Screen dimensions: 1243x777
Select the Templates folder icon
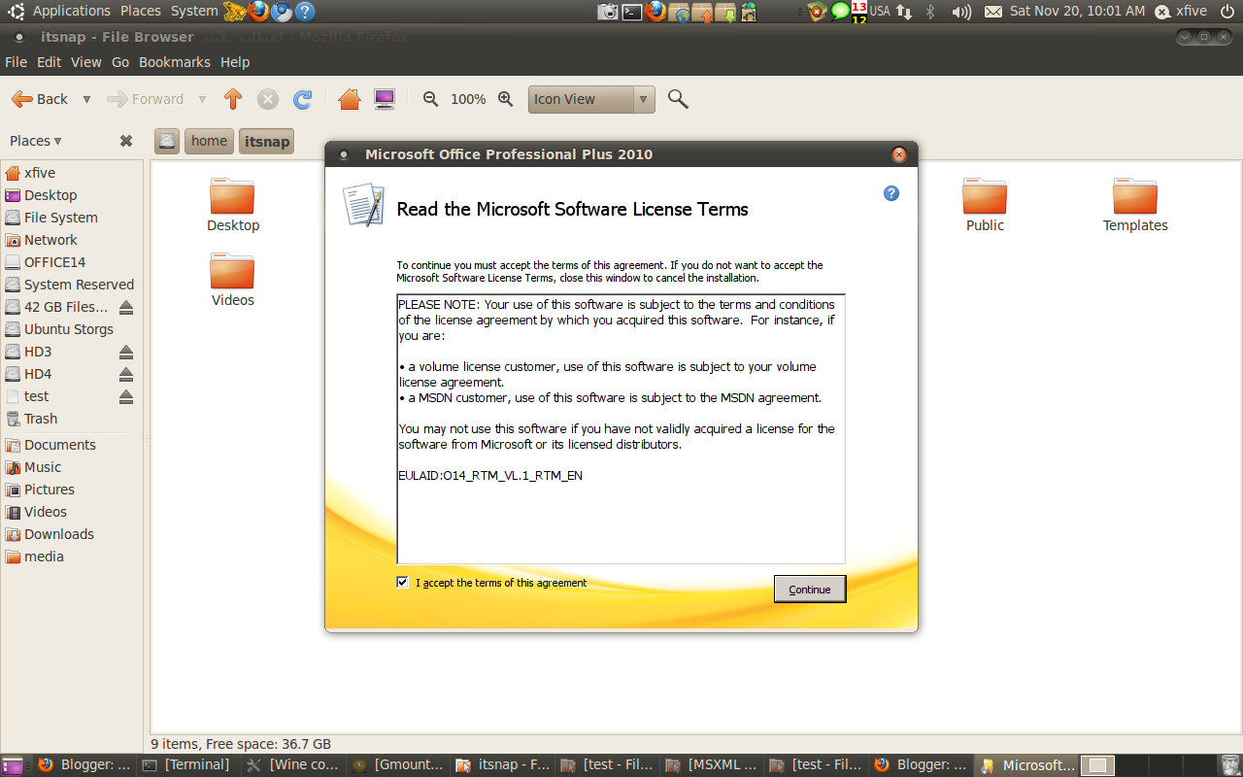pyautogui.click(x=1135, y=205)
